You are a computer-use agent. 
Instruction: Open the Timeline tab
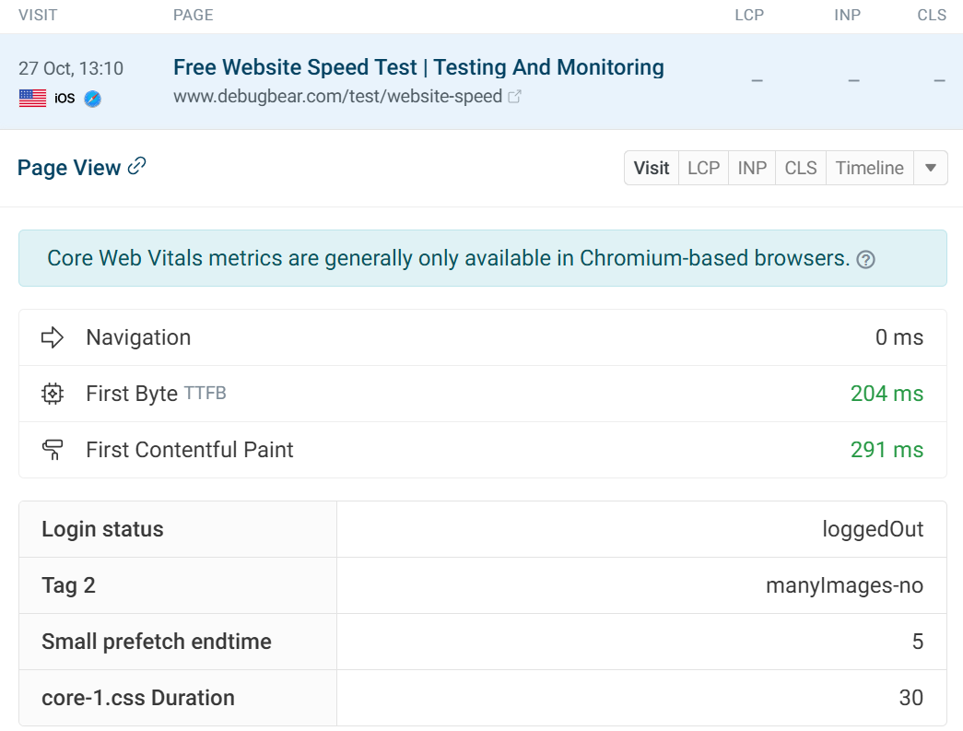(x=869, y=168)
